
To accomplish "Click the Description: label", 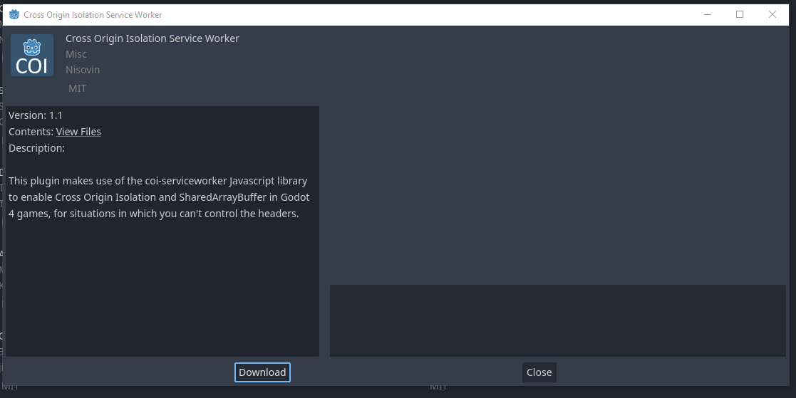I will pos(36,148).
